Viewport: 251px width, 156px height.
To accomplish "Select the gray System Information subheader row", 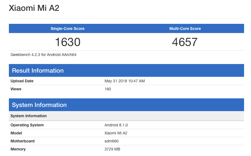I will click(x=126, y=116).
